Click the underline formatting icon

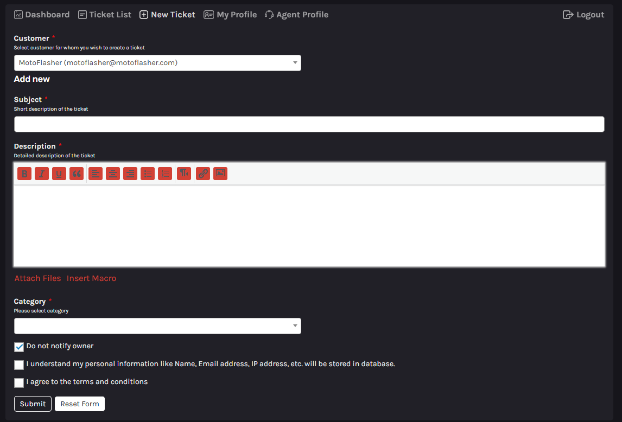pos(59,174)
